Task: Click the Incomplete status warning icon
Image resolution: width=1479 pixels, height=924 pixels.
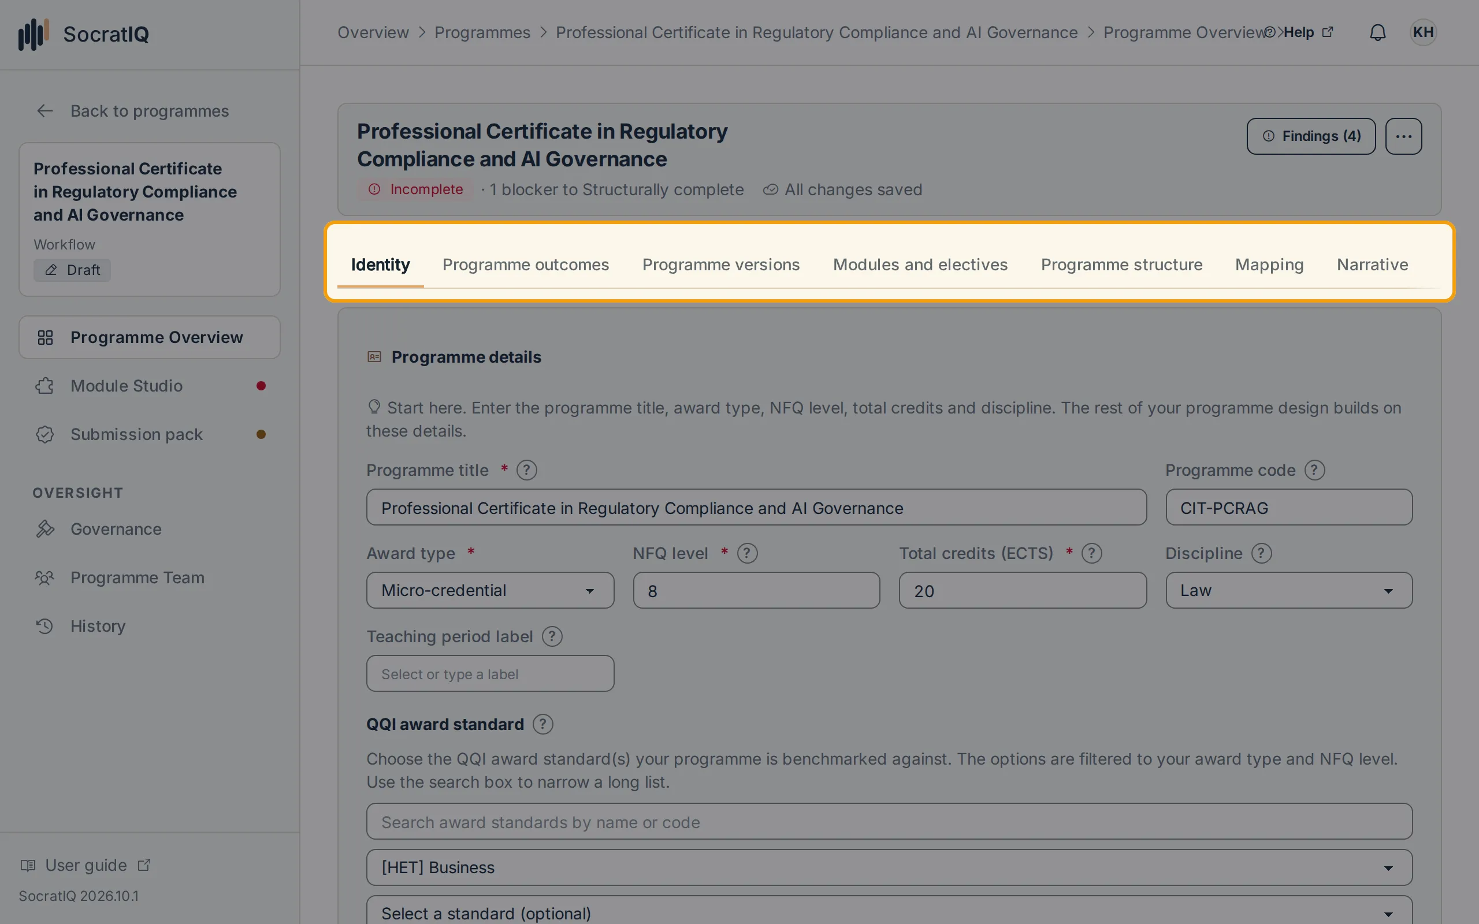Action: point(374,189)
